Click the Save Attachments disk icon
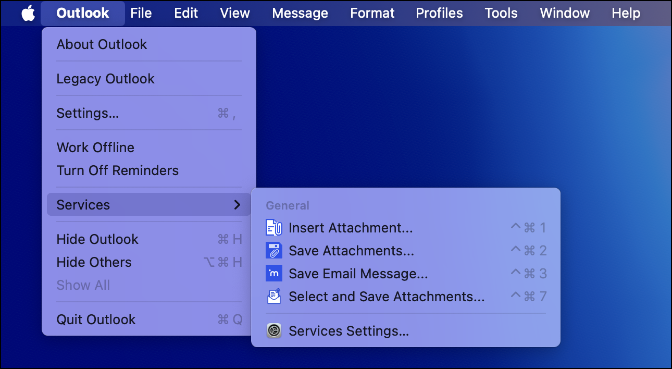Screen dimensions: 672x369 [x=274, y=251]
